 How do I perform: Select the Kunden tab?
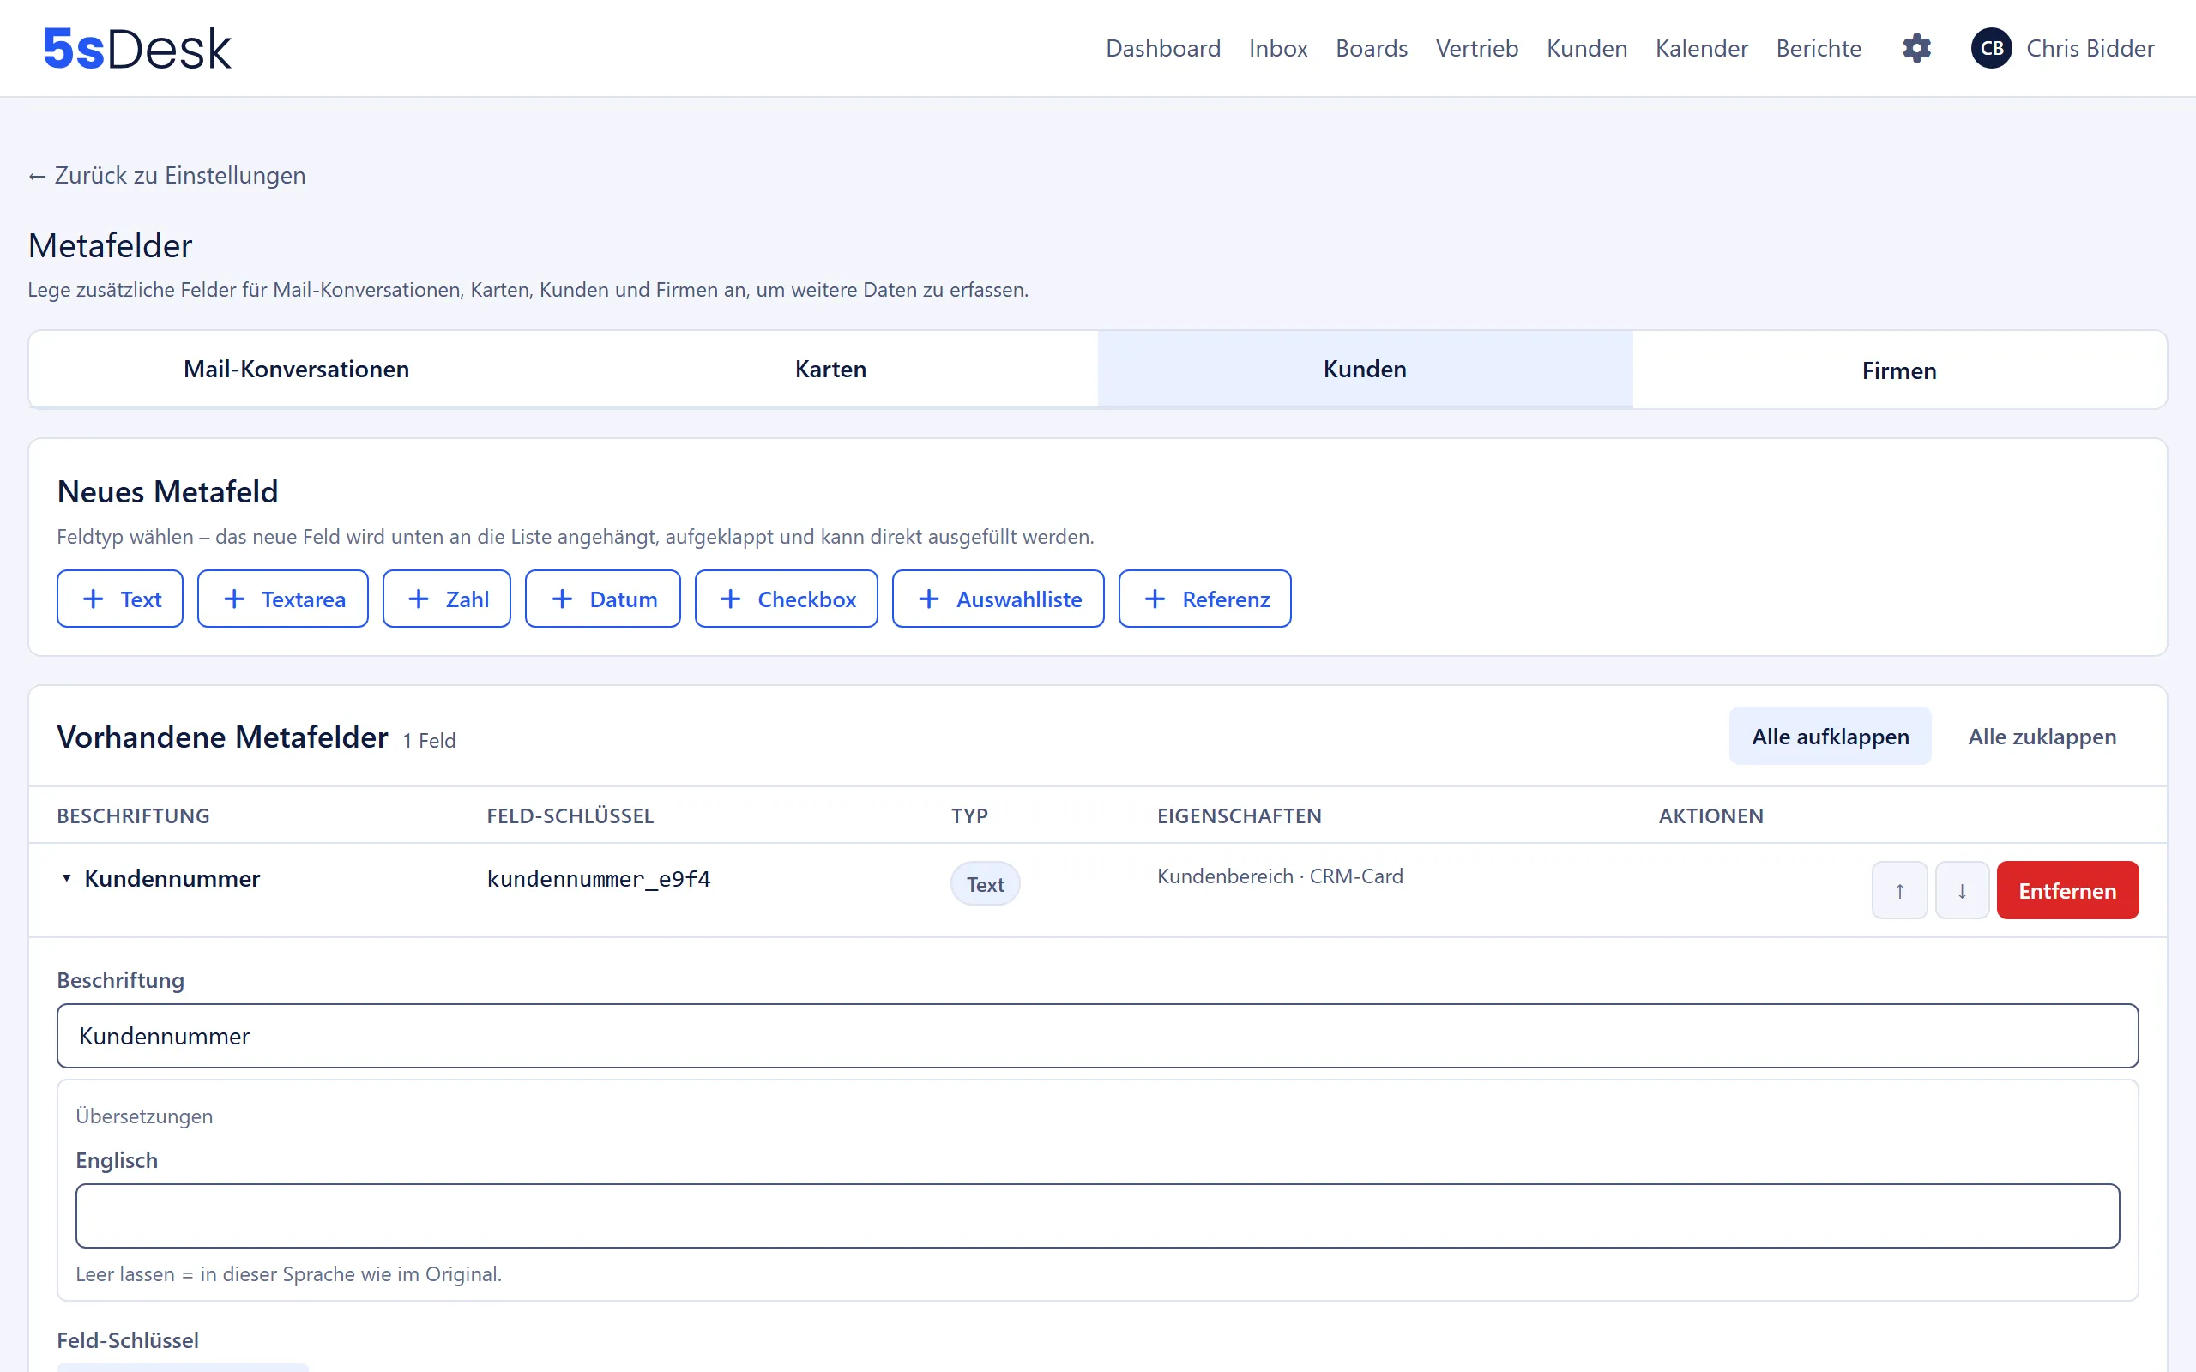pyautogui.click(x=1365, y=370)
